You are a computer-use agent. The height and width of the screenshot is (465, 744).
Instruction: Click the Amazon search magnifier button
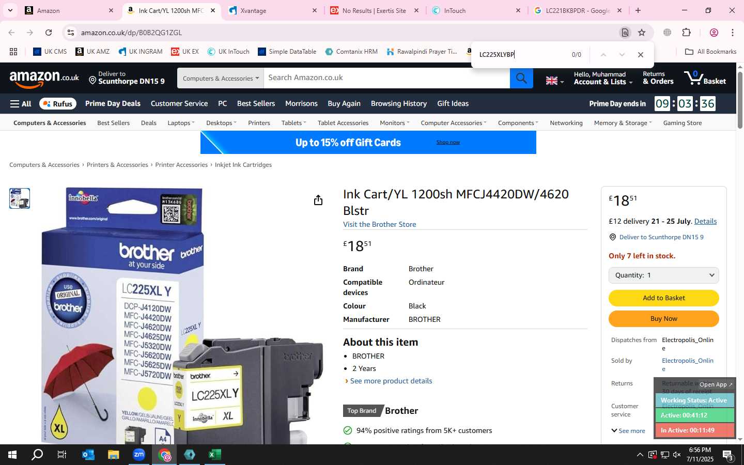[521, 78]
